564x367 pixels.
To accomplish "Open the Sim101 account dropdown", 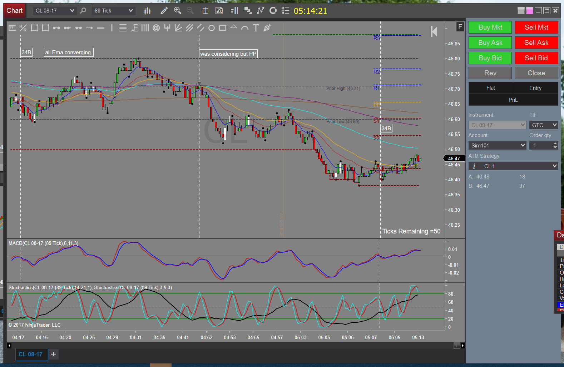I will pos(497,145).
